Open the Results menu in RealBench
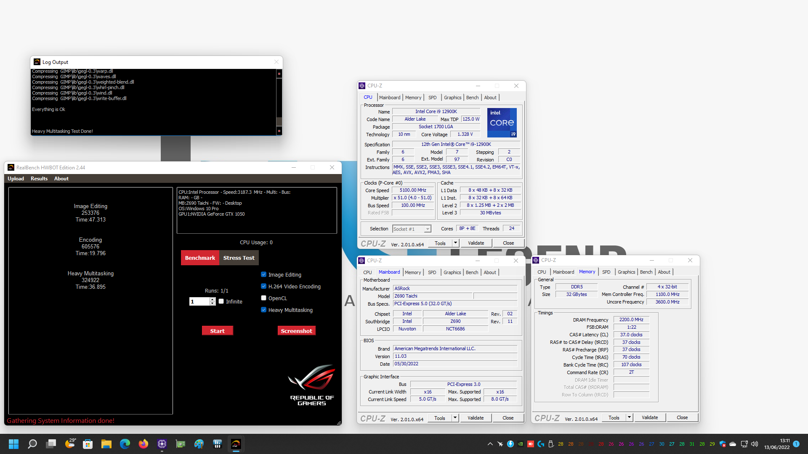This screenshot has height=454, width=808. click(x=39, y=179)
